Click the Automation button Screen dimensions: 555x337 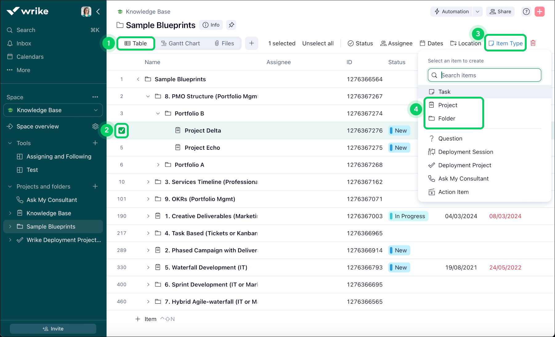[x=452, y=12]
